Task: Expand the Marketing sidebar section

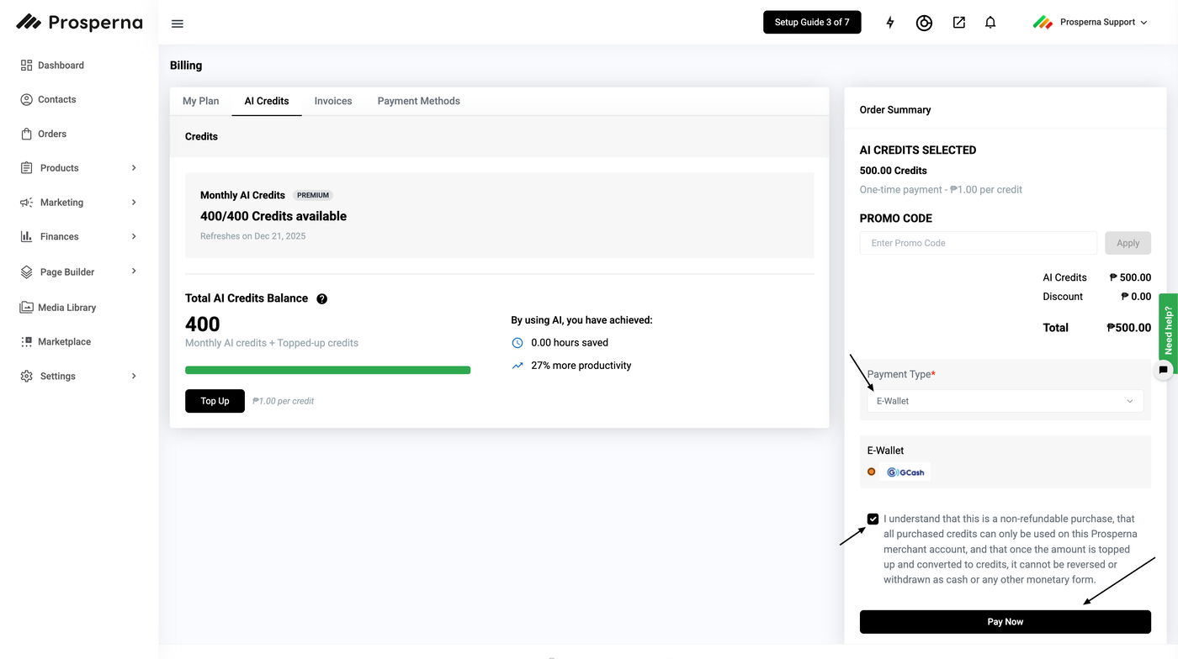Action: pos(78,203)
